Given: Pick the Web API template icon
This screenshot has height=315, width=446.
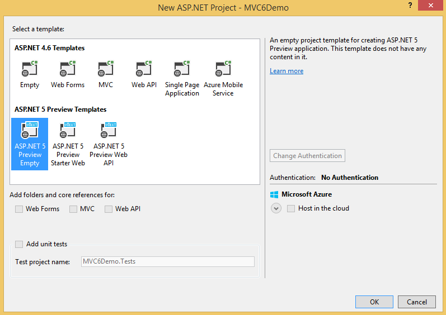Looking at the screenshot, I should 144,69.
